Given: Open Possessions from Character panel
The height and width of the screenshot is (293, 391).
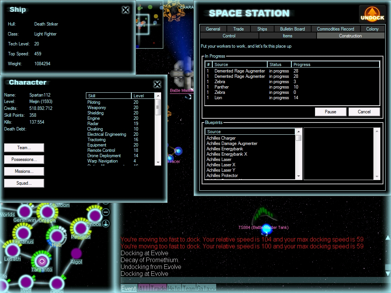Looking at the screenshot, I should click(24, 159).
